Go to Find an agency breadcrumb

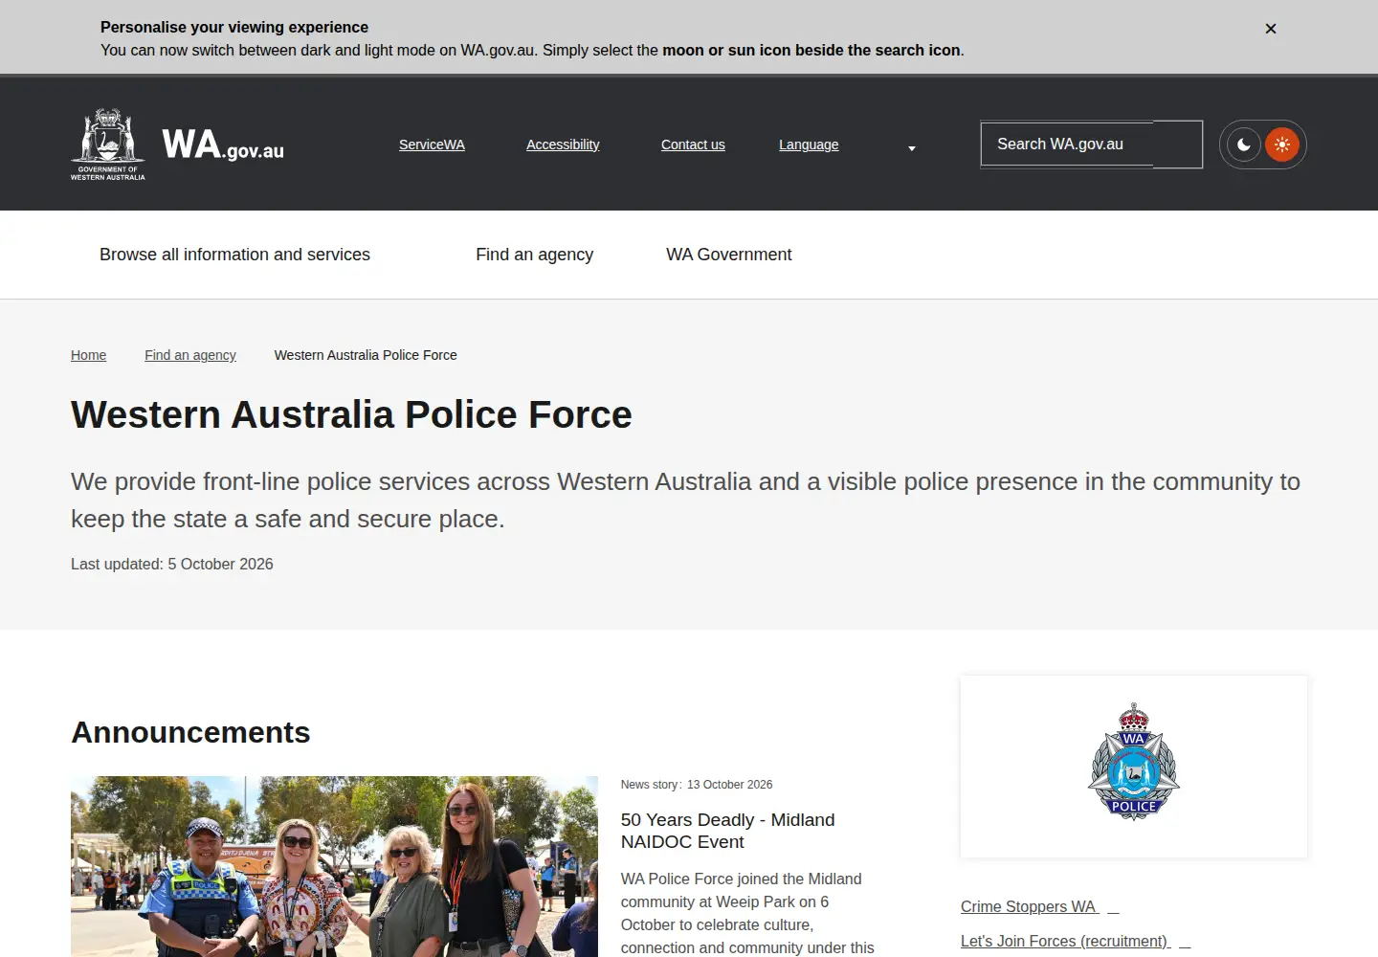click(x=190, y=355)
